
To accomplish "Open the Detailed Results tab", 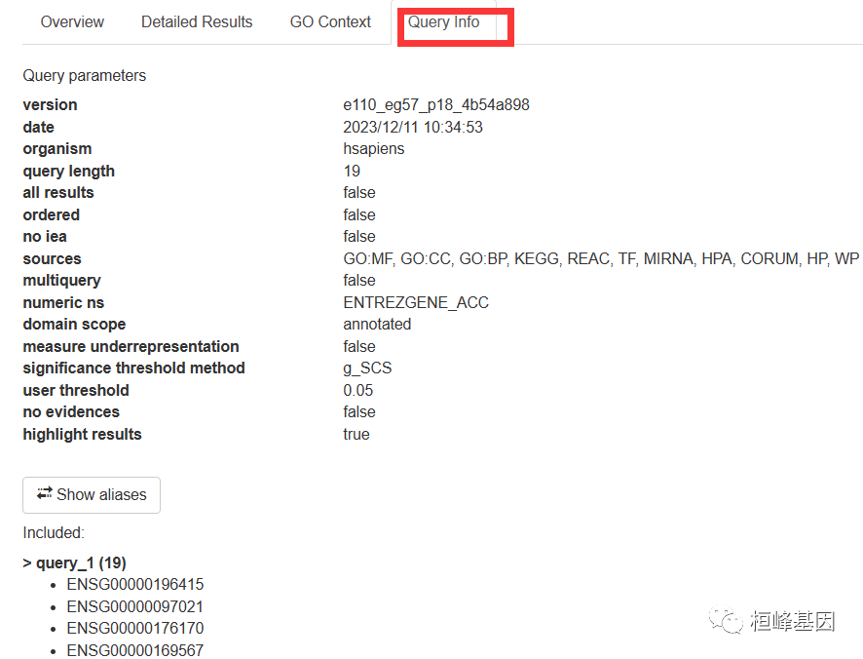I will click(197, 21).
